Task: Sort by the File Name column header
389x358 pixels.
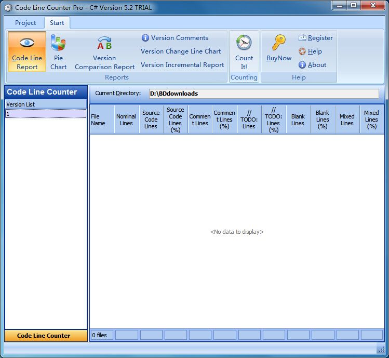Action: pos(102,120)
